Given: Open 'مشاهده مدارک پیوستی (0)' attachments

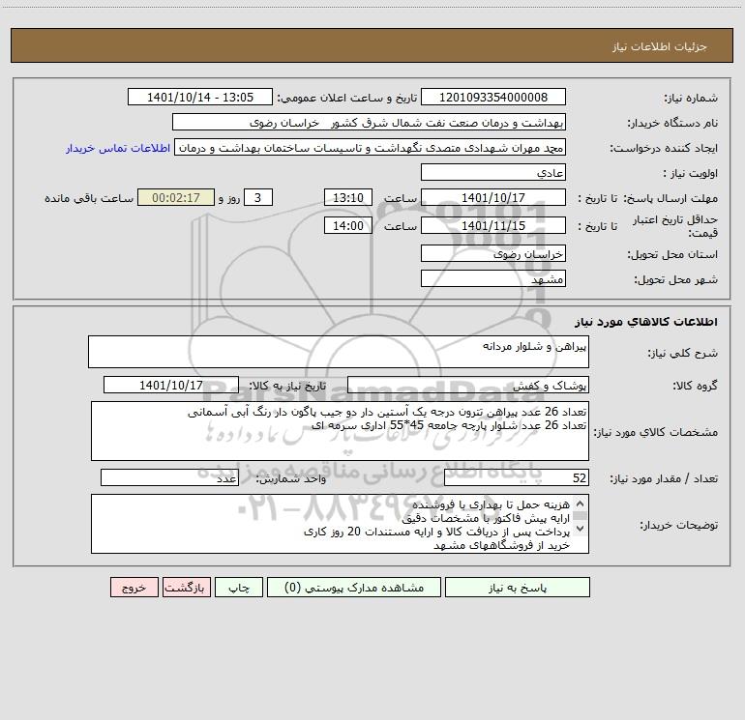Looking at the screenshot, I should click(x=354, y=588).
